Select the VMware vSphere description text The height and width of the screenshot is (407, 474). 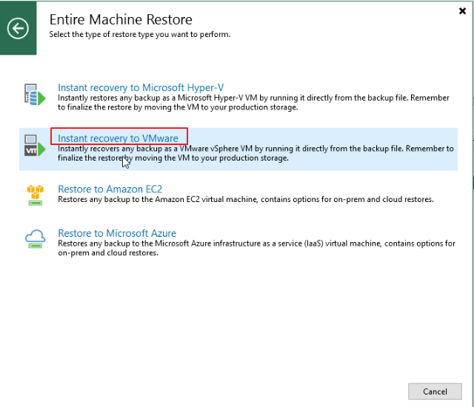[x=256, y=153]
